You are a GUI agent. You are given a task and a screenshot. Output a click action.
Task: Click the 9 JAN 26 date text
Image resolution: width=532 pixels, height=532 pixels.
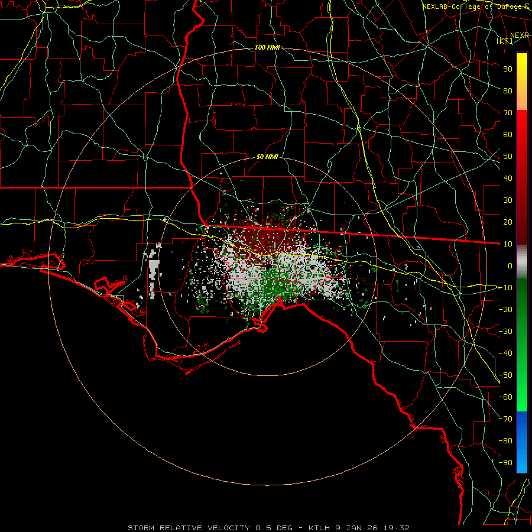click(357, 528)
